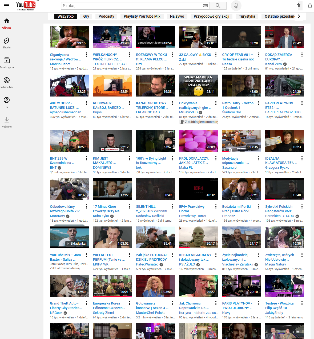The width and height of the screenshot is (314, 339).
Task: Open the on-screen keyboard icon in search
Action: (205, 6)
